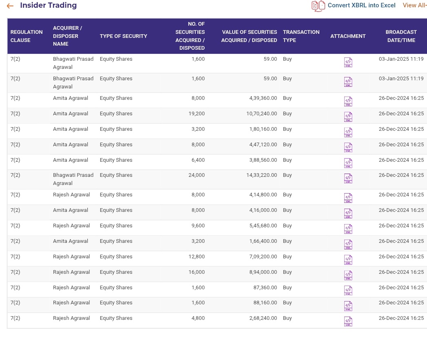Open XML attachment for 16,000 shares transaction
Viewport: 427px width, 339px height.
(348, 275)
